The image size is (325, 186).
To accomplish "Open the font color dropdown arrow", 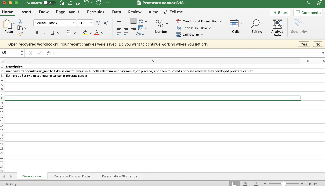I will (102, 33).
